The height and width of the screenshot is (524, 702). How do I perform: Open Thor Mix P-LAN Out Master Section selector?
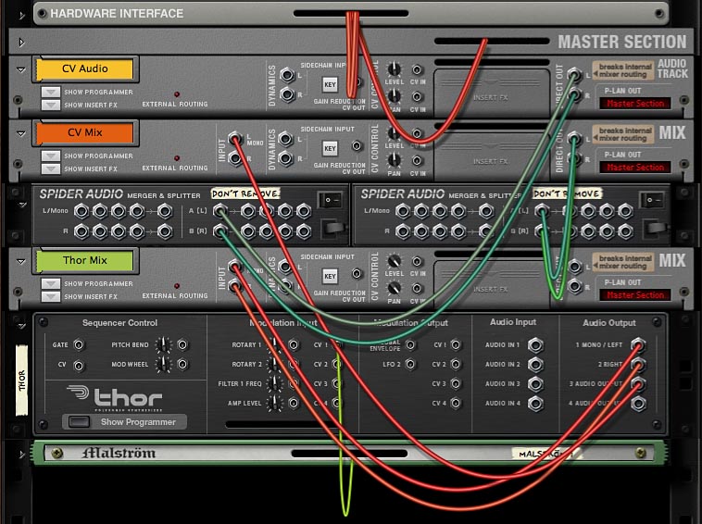coord(634,295)
